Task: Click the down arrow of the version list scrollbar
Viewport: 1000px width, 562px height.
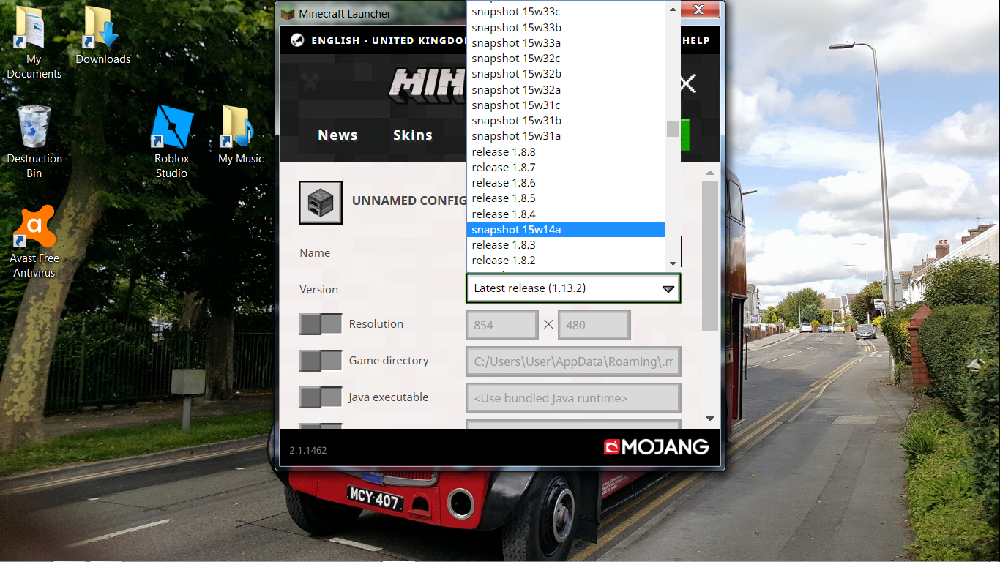Action: (673, 263)
